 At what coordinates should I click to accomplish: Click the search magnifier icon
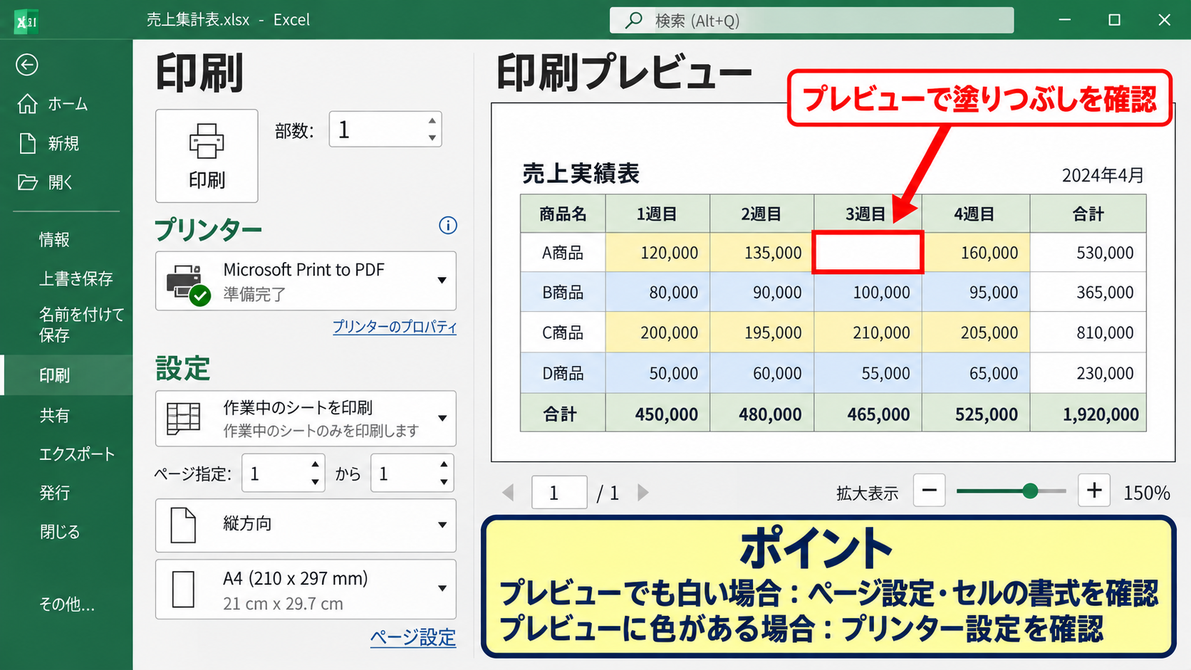pos(633,20)
